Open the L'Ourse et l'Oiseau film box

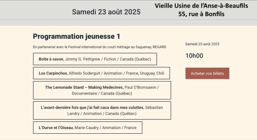pos(88,127)
